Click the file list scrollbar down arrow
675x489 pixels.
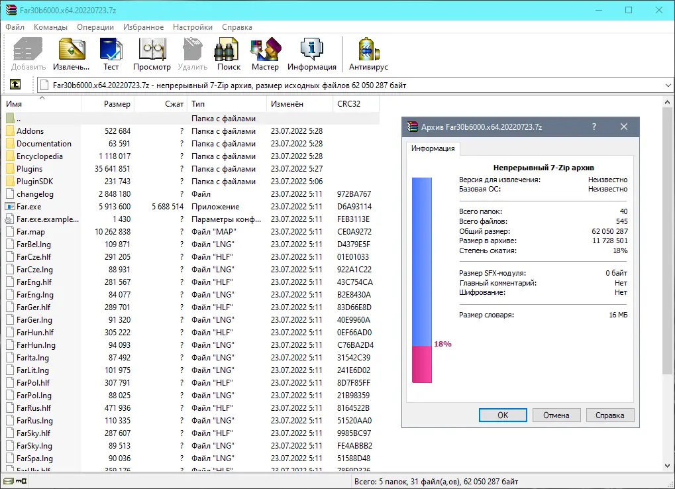(x=667, y=466)
